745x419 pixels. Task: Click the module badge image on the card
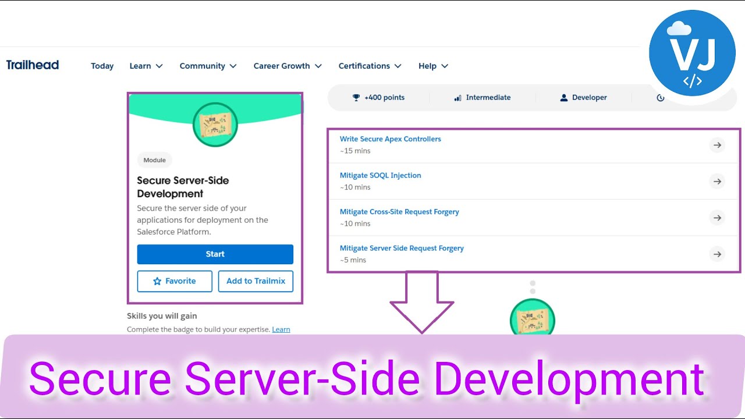[215, 124]
